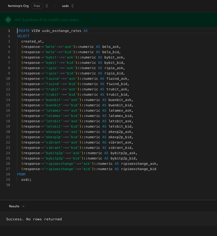The image size is (217, 236).
Task: Click the ripioexchange_ask alias on line 26
Action: (x=139, y=164)
